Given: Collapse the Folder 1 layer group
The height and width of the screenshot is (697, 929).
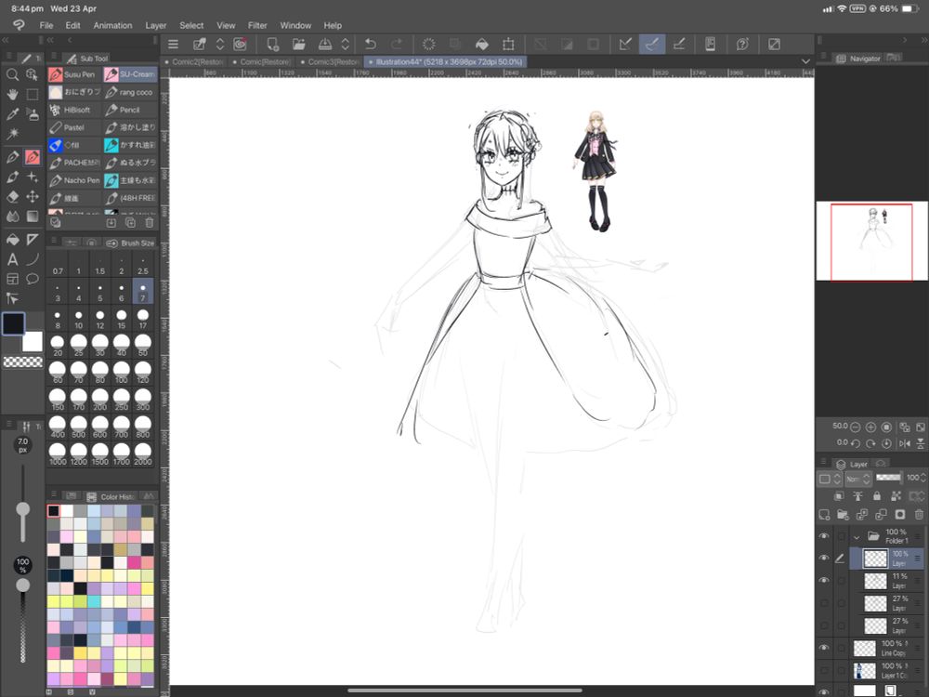Looking at the screenshot, I should tap(857, 536).
